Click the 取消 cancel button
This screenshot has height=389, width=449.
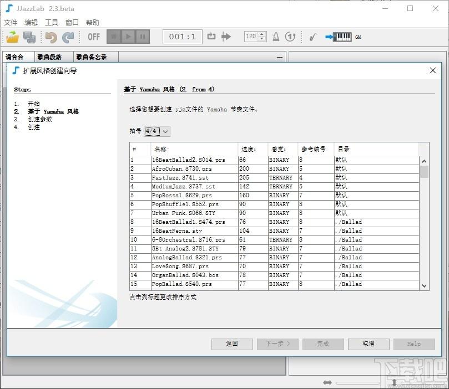tap(369, 344)
